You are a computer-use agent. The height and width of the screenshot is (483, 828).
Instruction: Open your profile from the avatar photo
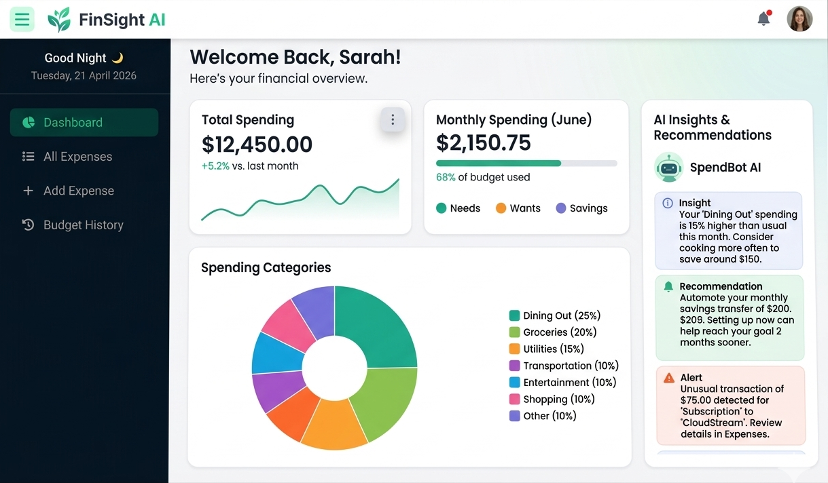coord(799,19)
